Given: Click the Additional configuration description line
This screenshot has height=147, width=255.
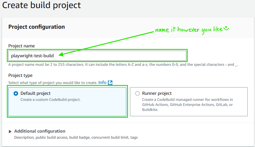Looking at the screenshot, I should (x=76, y=137).
